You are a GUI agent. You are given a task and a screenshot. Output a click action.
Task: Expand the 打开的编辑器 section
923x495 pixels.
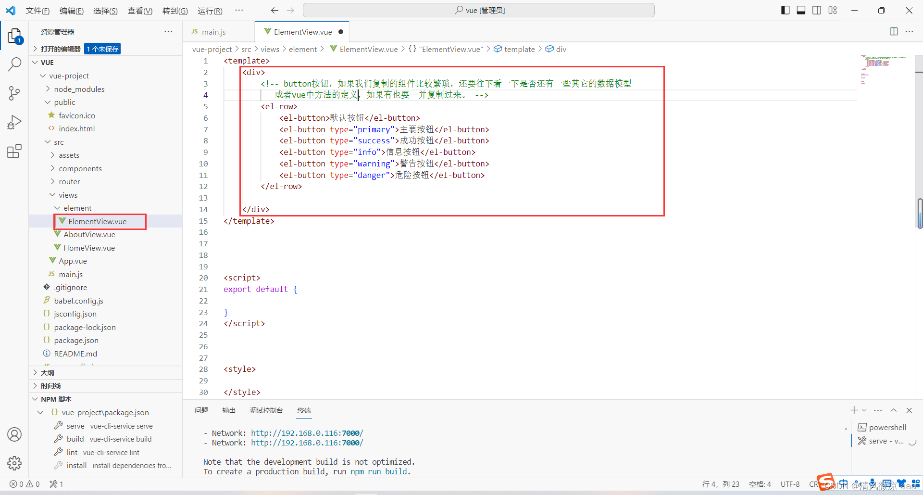106,49
